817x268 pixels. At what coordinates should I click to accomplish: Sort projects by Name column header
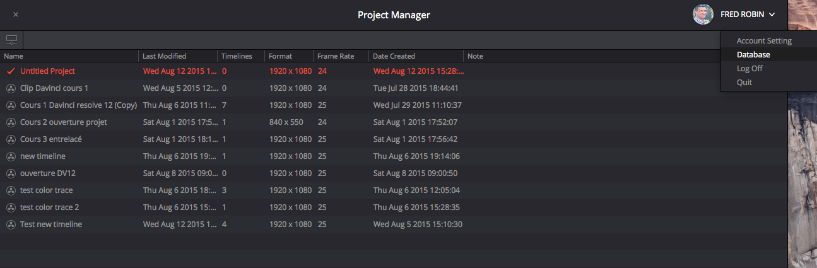pos(13,56)
